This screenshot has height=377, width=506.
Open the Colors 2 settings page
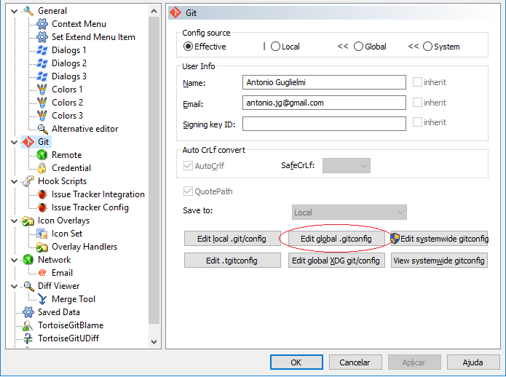click(x=67, y=103)
